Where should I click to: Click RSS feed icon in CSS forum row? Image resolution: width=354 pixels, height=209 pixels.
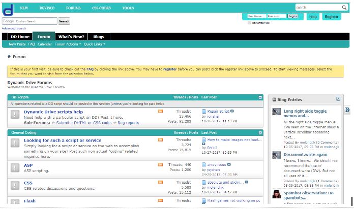[160, 182]
